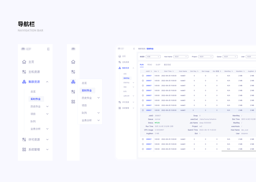The height and width of the screenshot is (182, 256).
Task: Collapse the expanded navigation bar via its fold icon
Action: (48, 49)
